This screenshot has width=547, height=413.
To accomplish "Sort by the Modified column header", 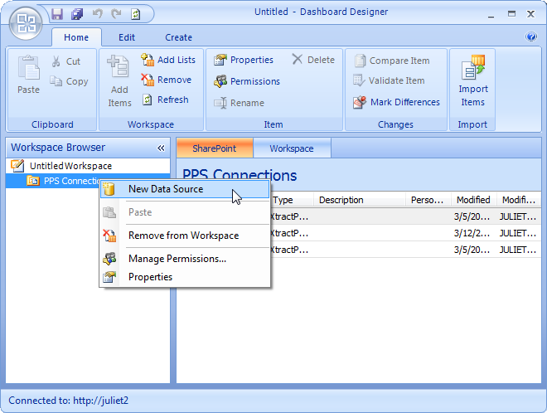I will click(473, 200).
